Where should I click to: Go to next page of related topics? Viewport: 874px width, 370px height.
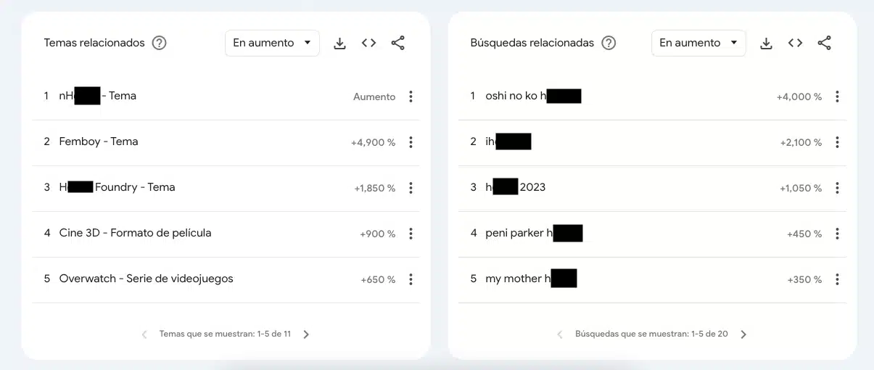306,334
